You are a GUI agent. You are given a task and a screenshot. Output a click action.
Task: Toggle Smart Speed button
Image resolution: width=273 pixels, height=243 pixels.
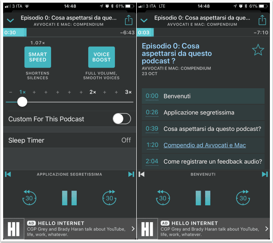coord(38,57)
